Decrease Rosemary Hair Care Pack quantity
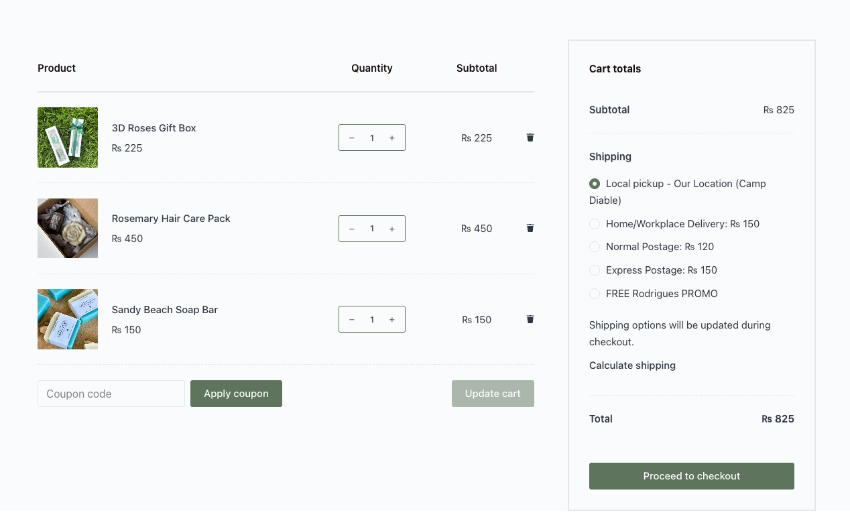The image size is (850, 515). (x=352, y=229)
